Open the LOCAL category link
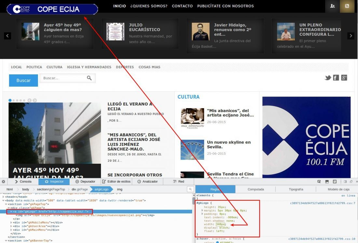Viewport: 358px width, 243px height. (x=17, y=67)
